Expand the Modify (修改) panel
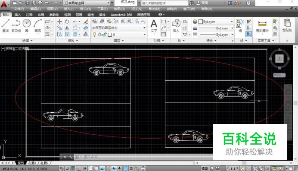The height and width of the screenshot is (171, 298). pos(73,41)
